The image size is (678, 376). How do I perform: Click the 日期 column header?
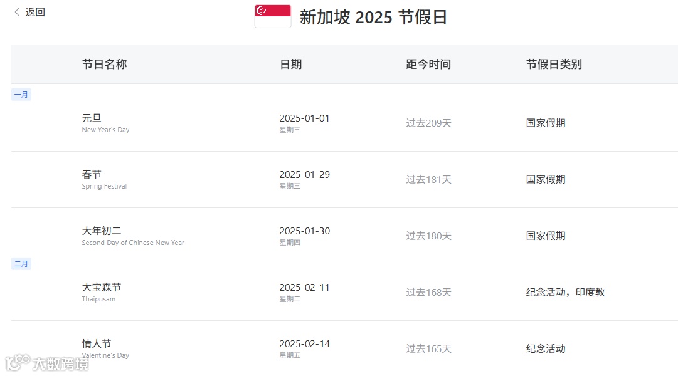click(x=290, y=65)
